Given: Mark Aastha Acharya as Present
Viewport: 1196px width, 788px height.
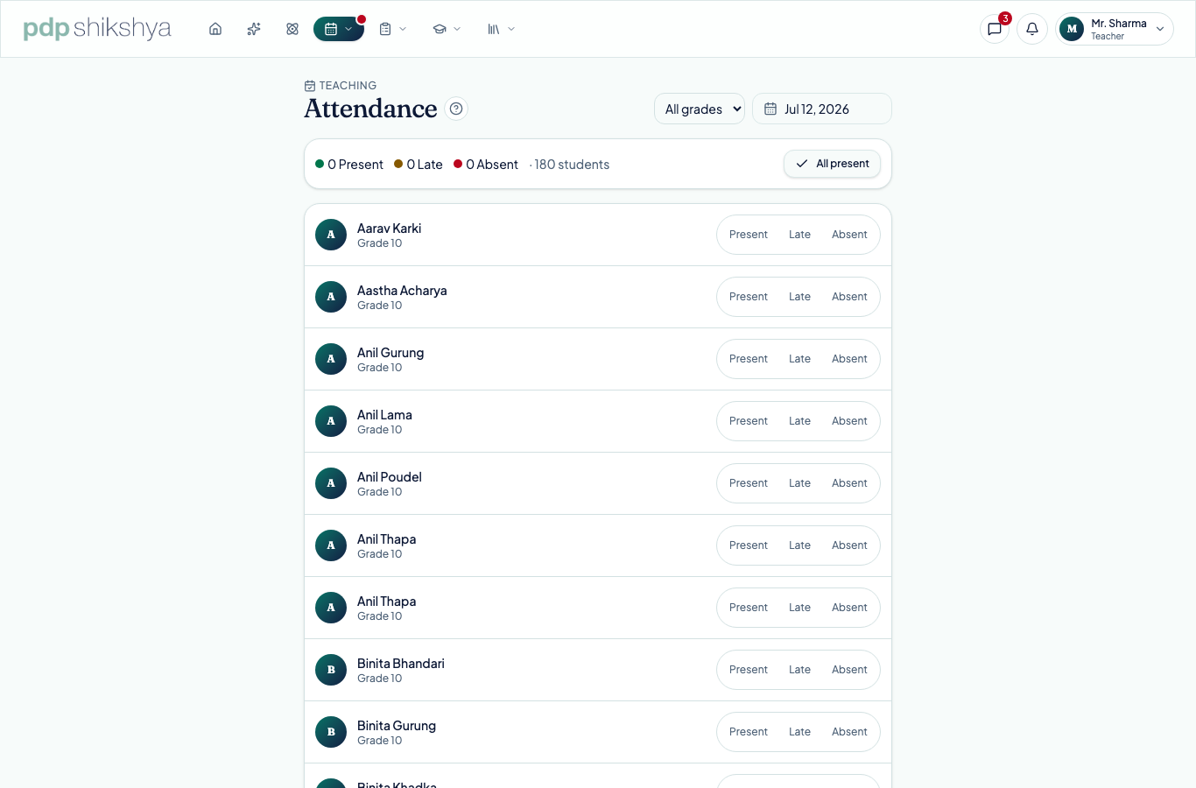Looking at the screenshot, I should (749, 297).
